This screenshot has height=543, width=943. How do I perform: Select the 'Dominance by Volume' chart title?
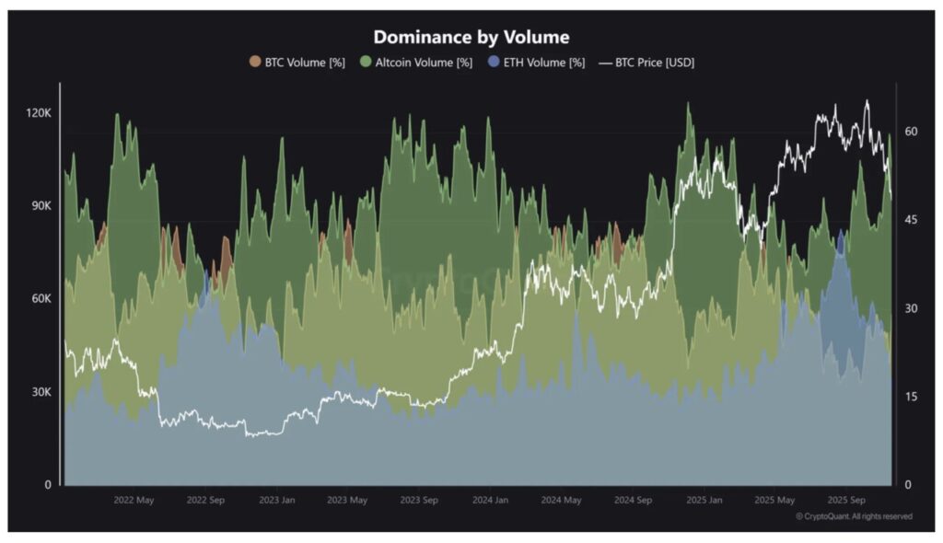471,37
